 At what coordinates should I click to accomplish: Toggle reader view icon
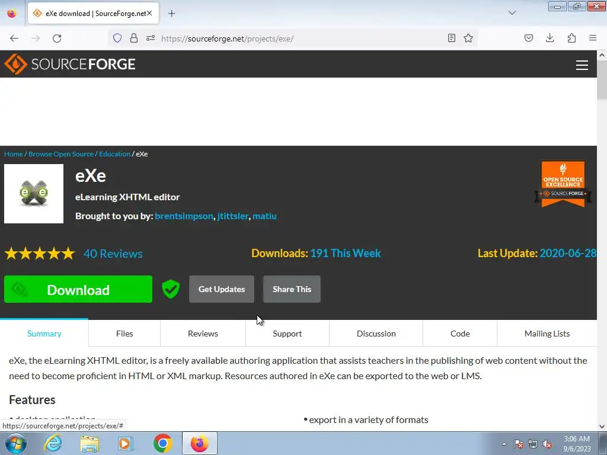[451, 38]
